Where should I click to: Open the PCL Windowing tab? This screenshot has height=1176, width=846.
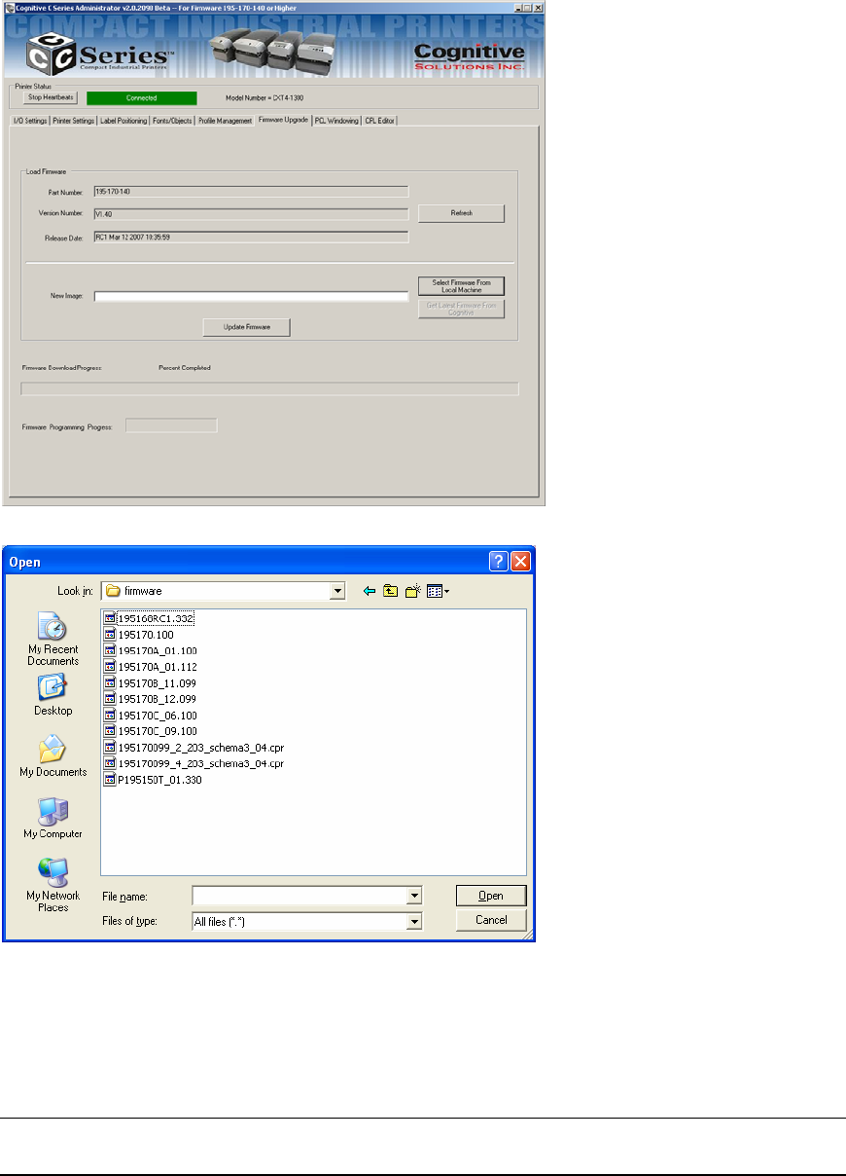pos(336,121)
